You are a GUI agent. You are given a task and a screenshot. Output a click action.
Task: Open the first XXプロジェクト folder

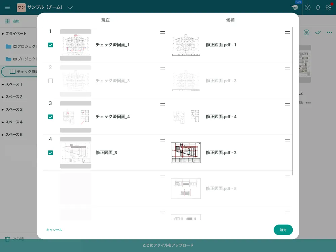[x=21, y=46]
